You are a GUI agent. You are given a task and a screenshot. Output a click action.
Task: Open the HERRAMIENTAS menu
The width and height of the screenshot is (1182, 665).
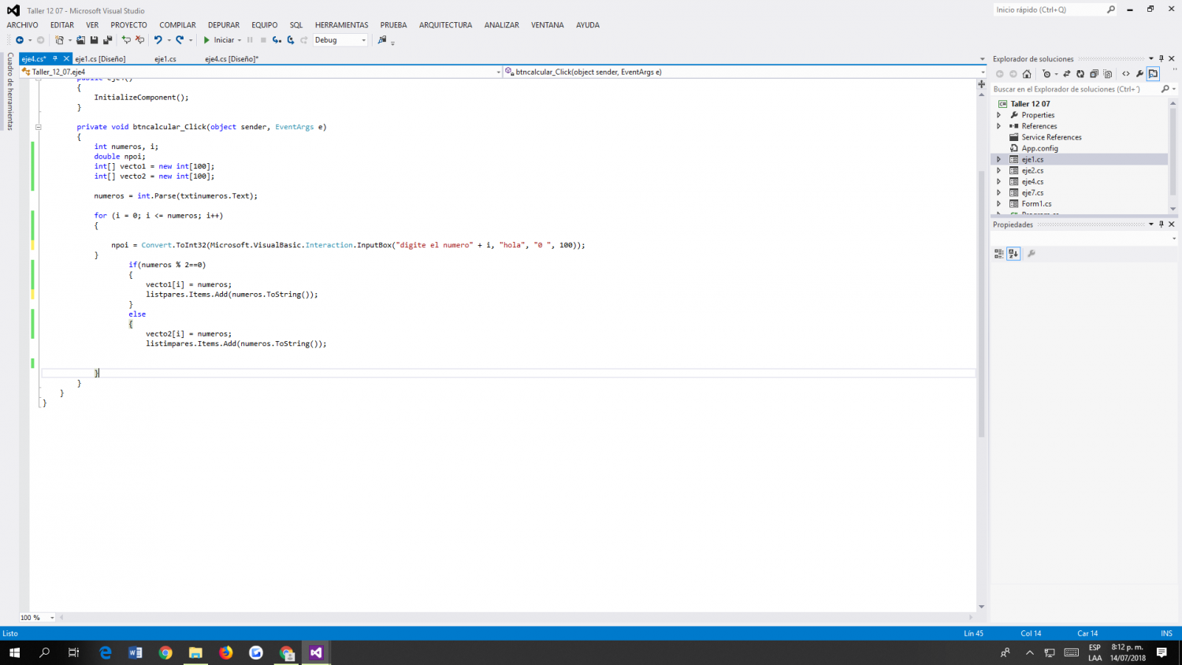pos(342,25)
